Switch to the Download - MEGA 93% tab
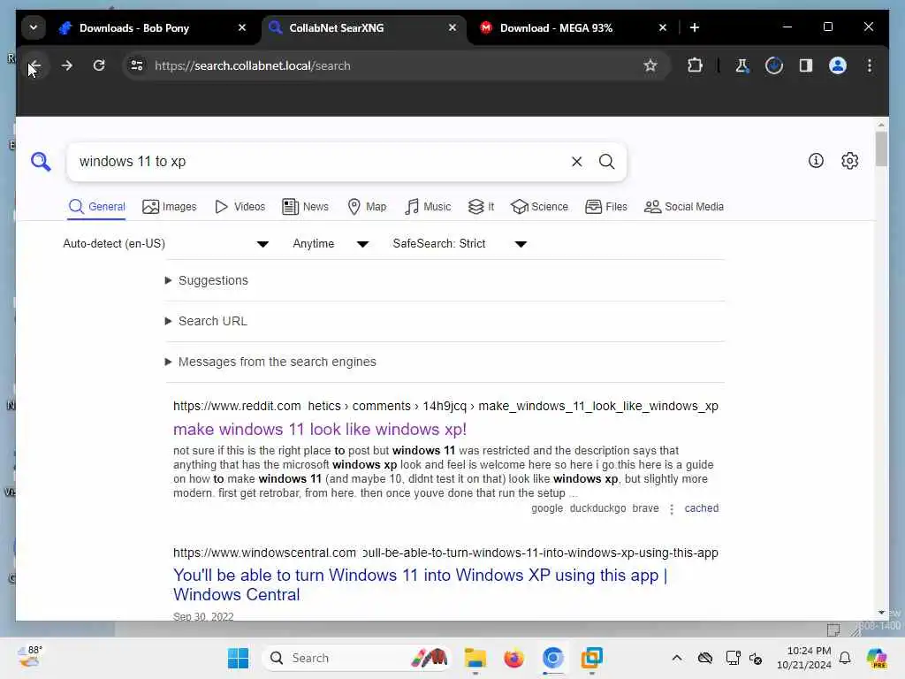The width and height of the screenshot is (905, 679). (x=556, y=27)
